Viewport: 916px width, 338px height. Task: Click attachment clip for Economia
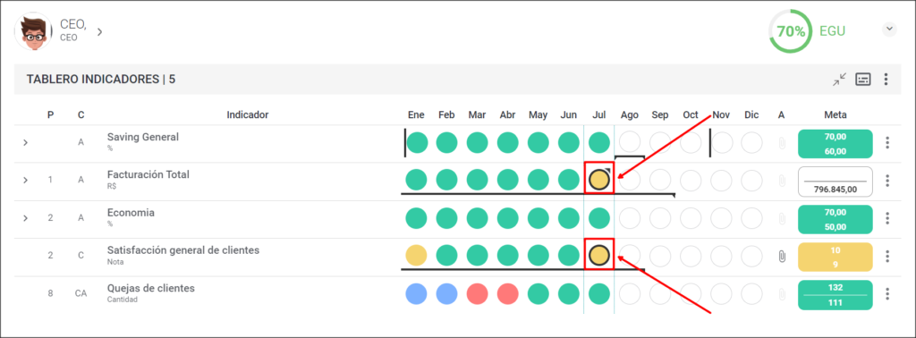[x=782, y=218]
